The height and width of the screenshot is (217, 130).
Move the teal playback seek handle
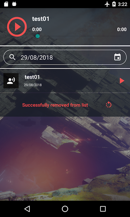(x=38, y=36)
